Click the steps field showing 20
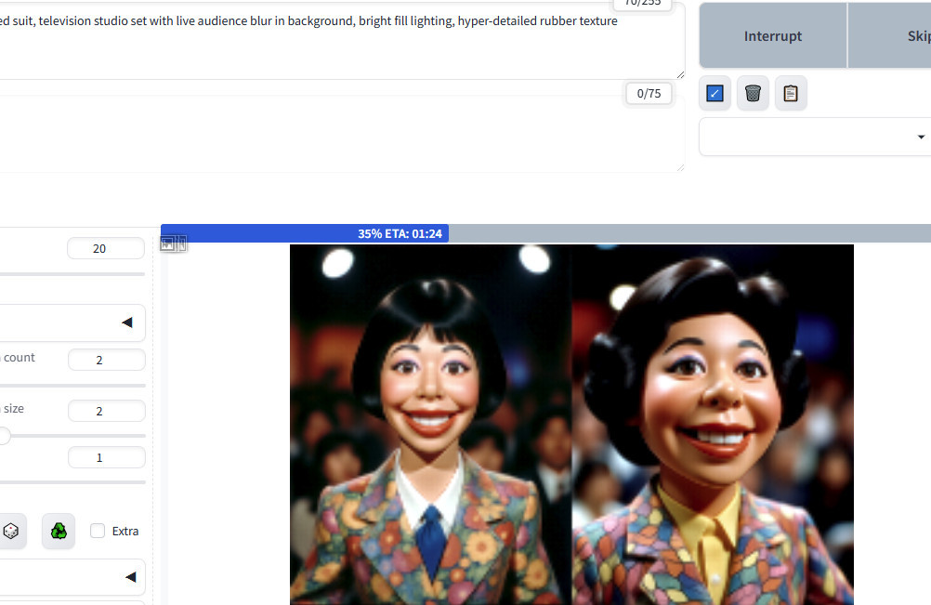This screenshot has width=931, height=605. pos(106,249)
